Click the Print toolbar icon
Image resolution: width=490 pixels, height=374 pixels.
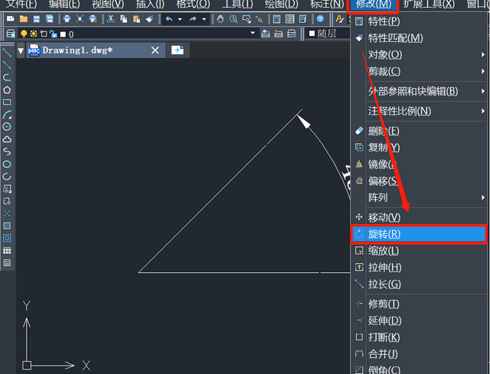[x=67, y=19]
